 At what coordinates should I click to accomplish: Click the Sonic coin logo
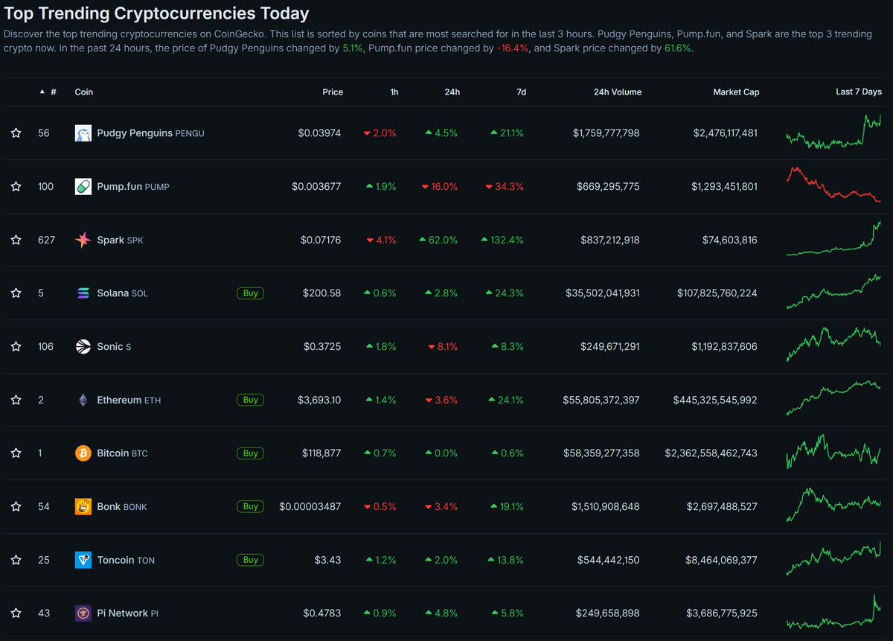pyautogui.click(x=83, y=346)
